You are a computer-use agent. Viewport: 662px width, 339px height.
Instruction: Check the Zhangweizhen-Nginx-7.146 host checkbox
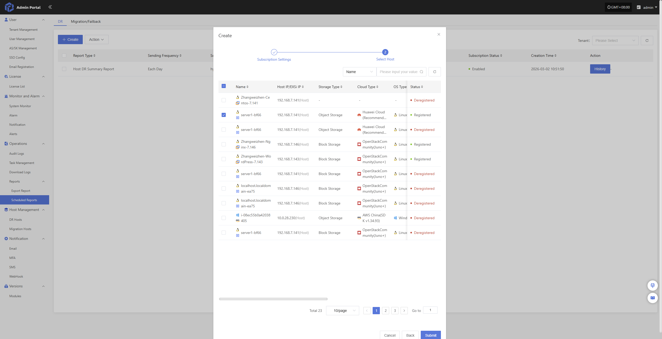(224, 144)
